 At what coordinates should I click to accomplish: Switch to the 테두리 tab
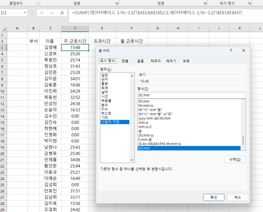(x=156, y=61)
